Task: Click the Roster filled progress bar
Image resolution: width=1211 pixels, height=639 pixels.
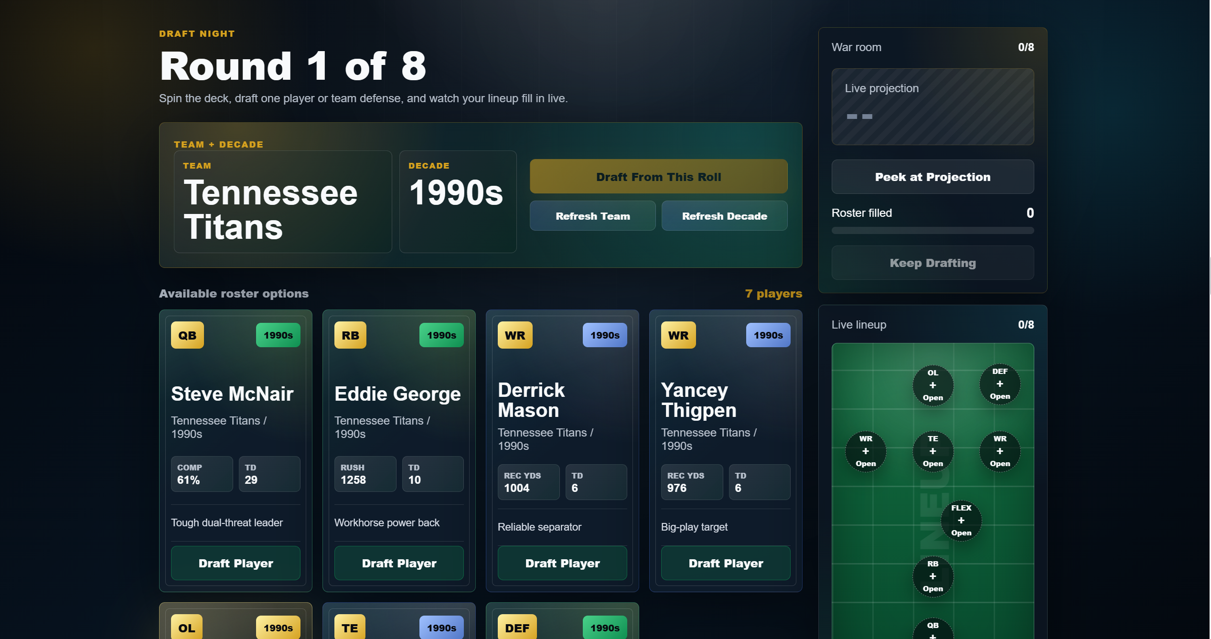Action: (x=932, y=231)
